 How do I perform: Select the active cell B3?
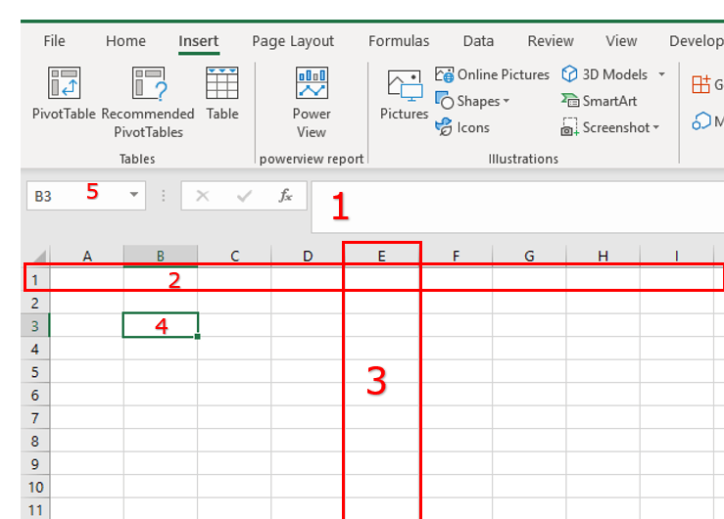click(161, 325)
